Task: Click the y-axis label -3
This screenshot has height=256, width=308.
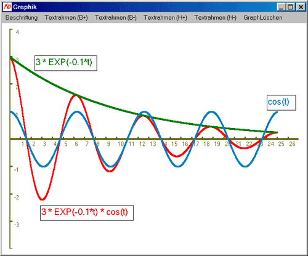Action: pos(17,225)
